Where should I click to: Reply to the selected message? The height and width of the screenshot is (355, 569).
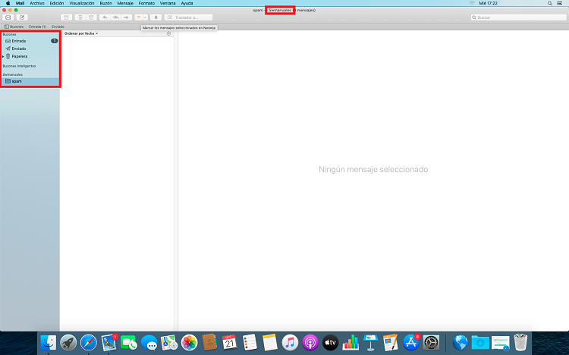pyautogui.click(x=105, y=17)
